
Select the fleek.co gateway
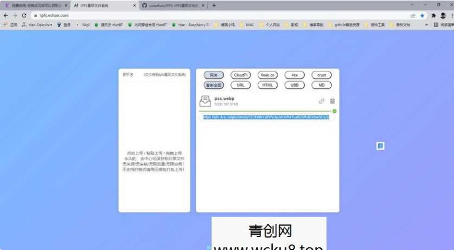tap(267, 75)
